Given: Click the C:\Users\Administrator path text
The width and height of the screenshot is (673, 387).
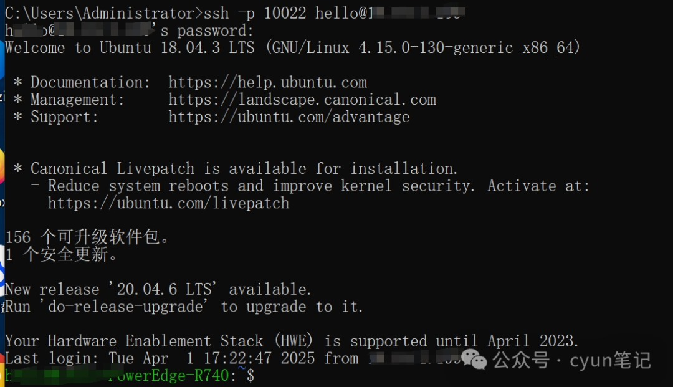Looking at the screenshot, I should (x=100, y=13).
